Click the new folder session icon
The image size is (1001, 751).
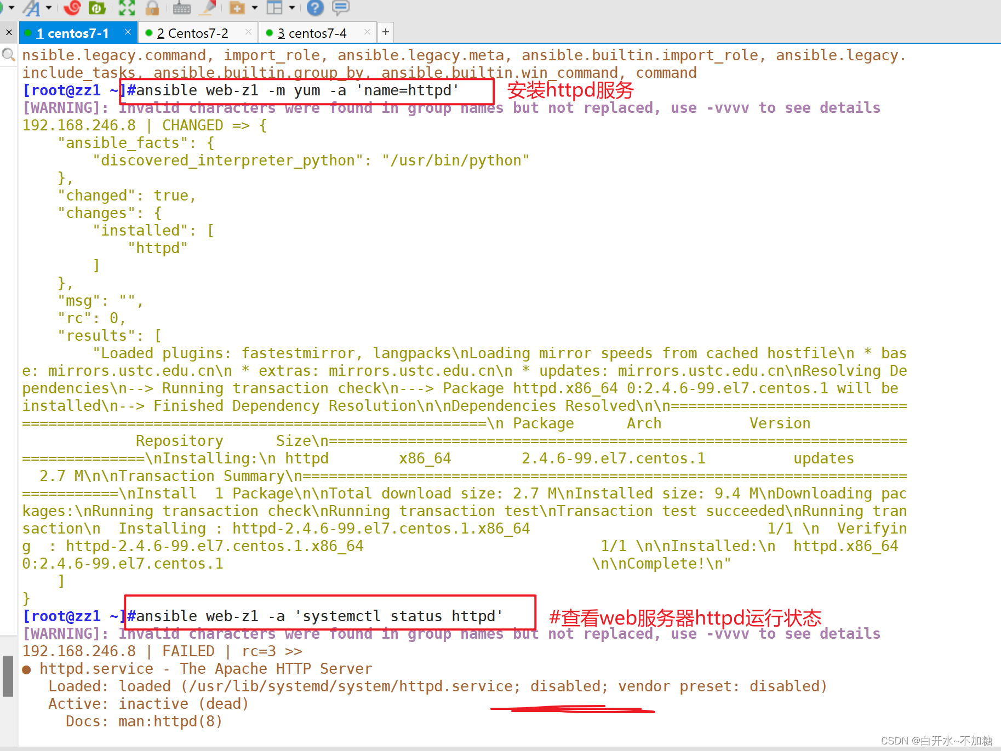(x=237, y=8)
